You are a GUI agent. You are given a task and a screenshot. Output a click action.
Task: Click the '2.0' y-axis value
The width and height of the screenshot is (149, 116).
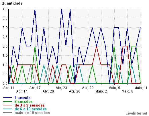pyautogui.click(x=5, y=46)
